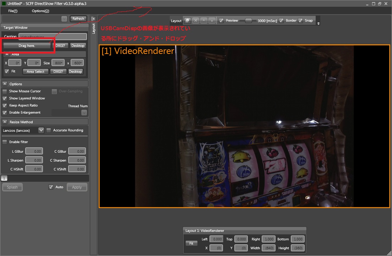Open the File menu
The height and width of the screenshot is (256, 392).
pos(13,11)
